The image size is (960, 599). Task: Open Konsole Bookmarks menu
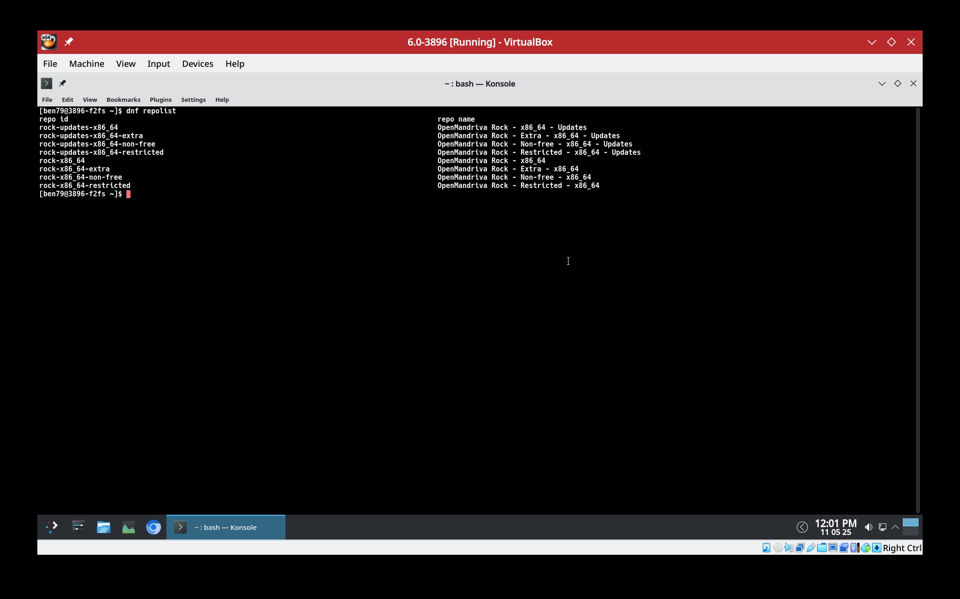click(x=124, y=100)
